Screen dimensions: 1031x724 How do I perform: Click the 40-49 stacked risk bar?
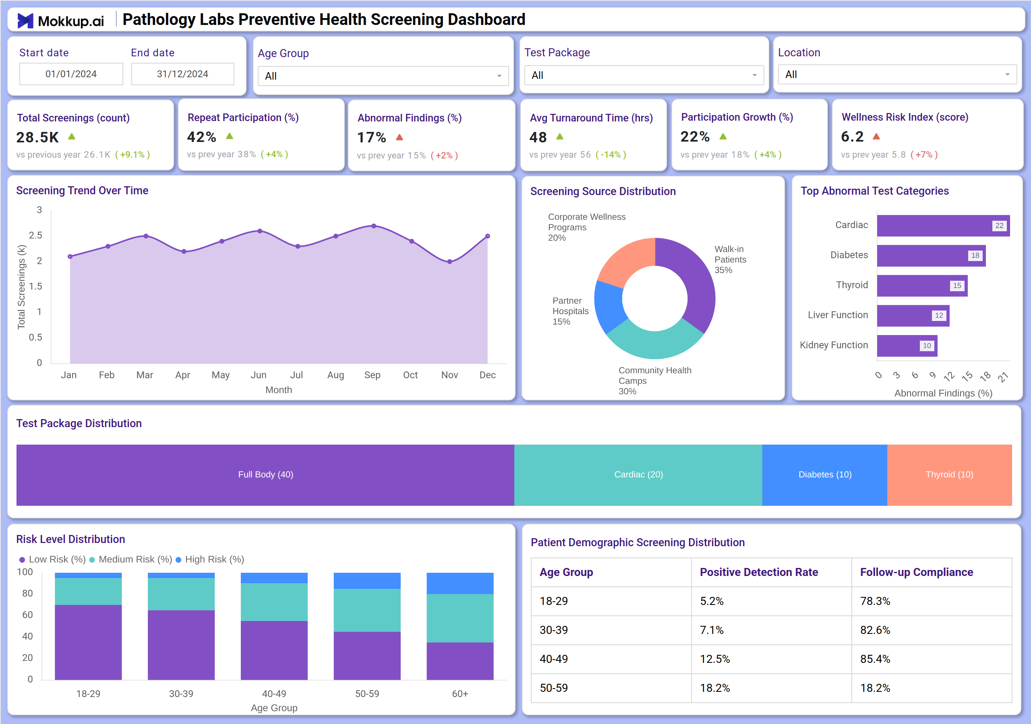pyautogui.click(x=274, y=626)
